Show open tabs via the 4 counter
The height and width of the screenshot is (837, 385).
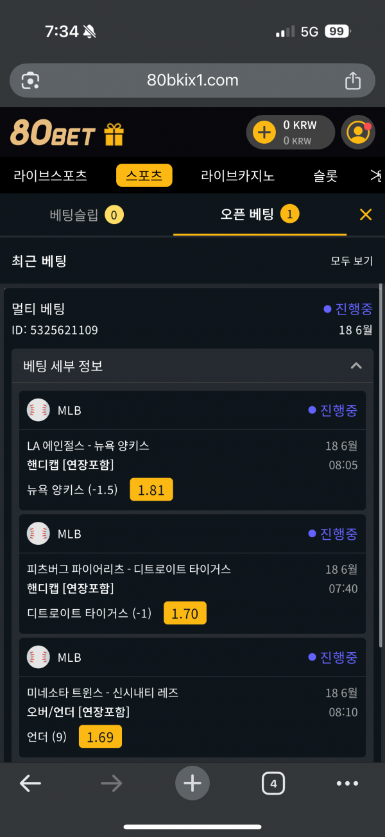pos(273,783)
